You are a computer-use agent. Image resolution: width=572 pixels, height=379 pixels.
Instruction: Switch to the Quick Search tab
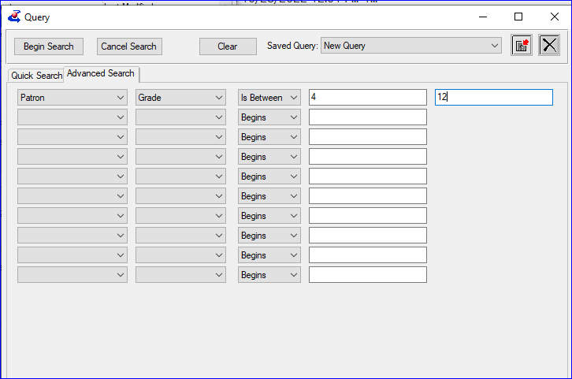(36, 76)
